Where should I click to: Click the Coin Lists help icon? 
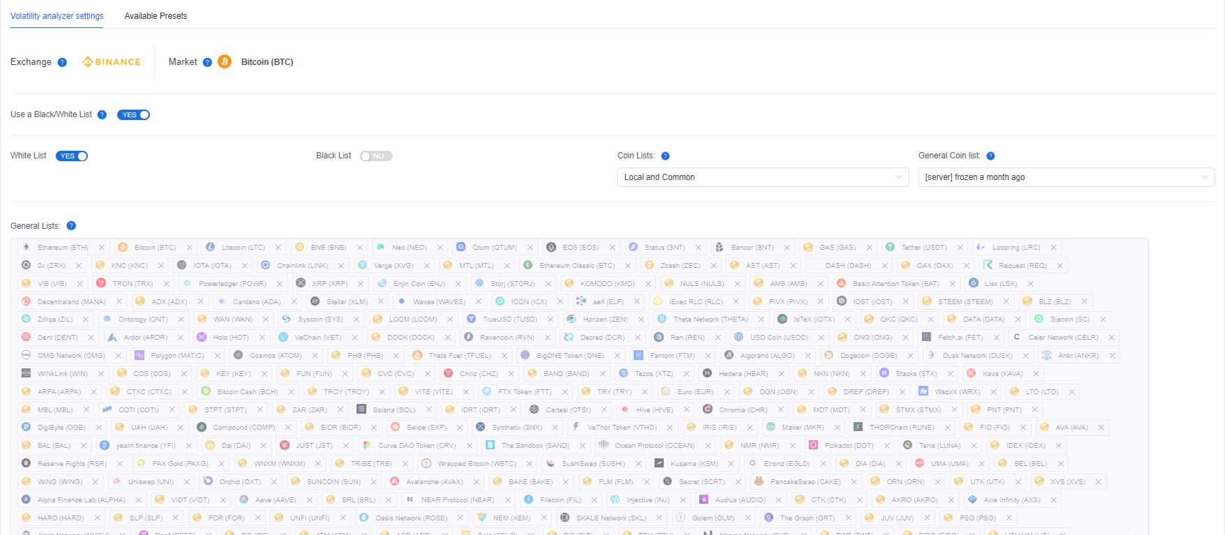pyautogui.click(x=665, y=156)
